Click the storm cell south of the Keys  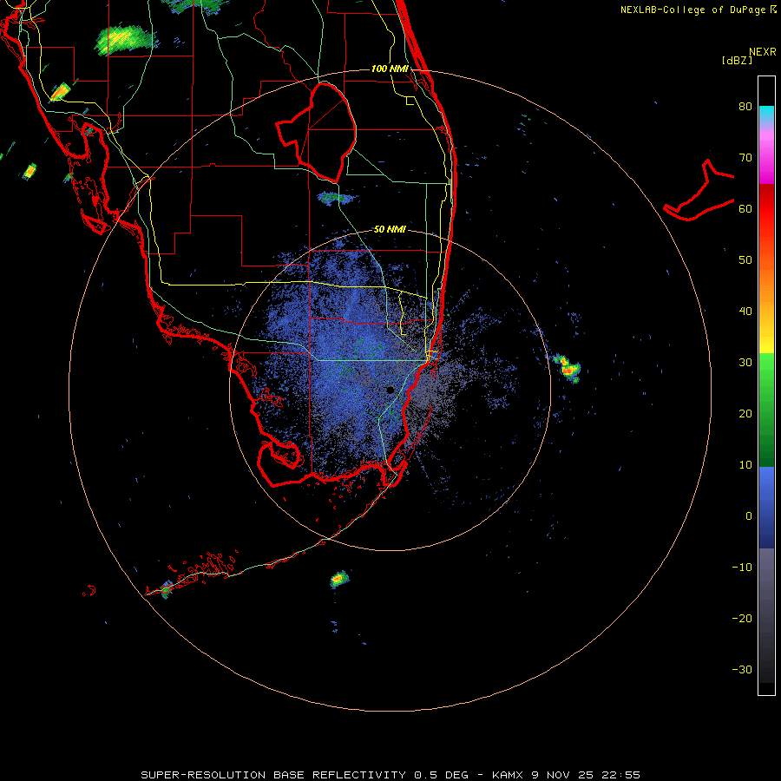(339, 580)
